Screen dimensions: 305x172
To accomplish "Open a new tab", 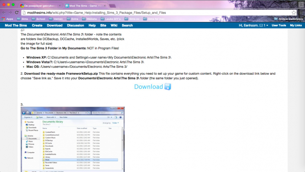I will pyautogui.click(x=112, y=6).
